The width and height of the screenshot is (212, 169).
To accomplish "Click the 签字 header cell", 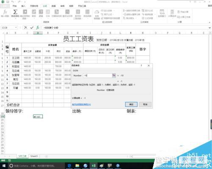I will tap(142, 49).
